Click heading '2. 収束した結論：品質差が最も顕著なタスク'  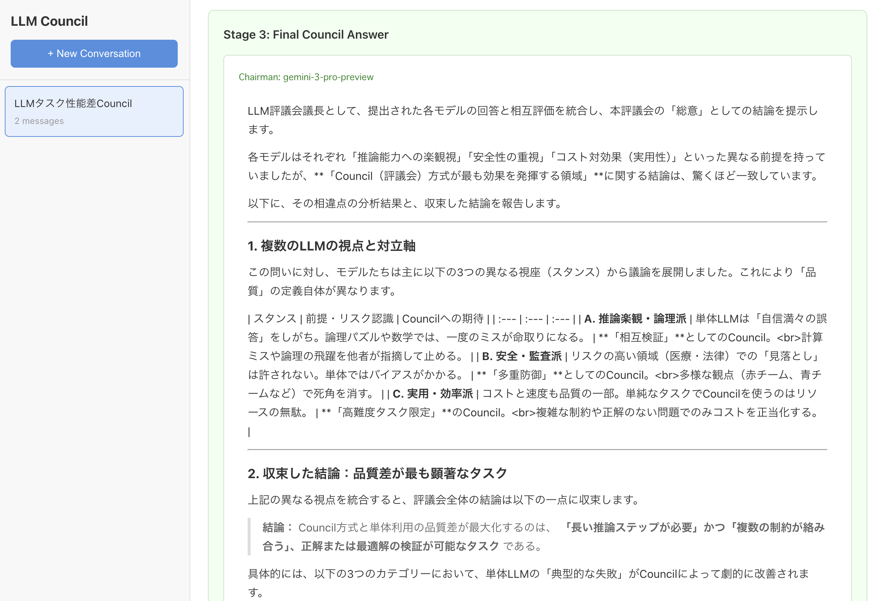(377, 473)
